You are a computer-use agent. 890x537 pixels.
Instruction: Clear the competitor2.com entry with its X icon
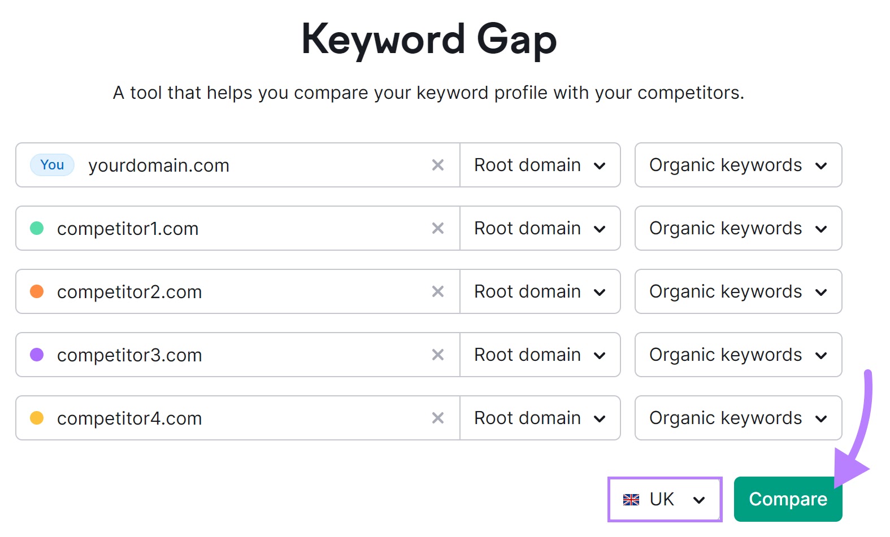pyautogui.click(x=438, y=291)
